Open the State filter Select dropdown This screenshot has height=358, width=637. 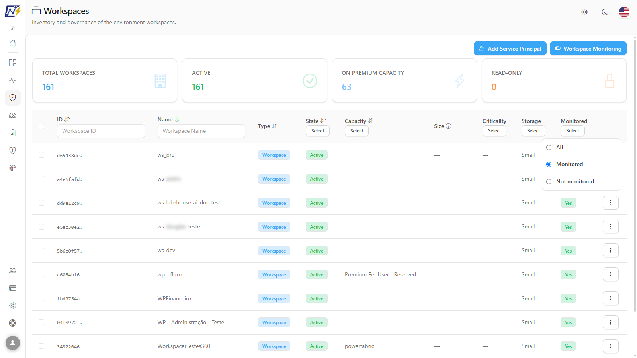tap(318, 131)
